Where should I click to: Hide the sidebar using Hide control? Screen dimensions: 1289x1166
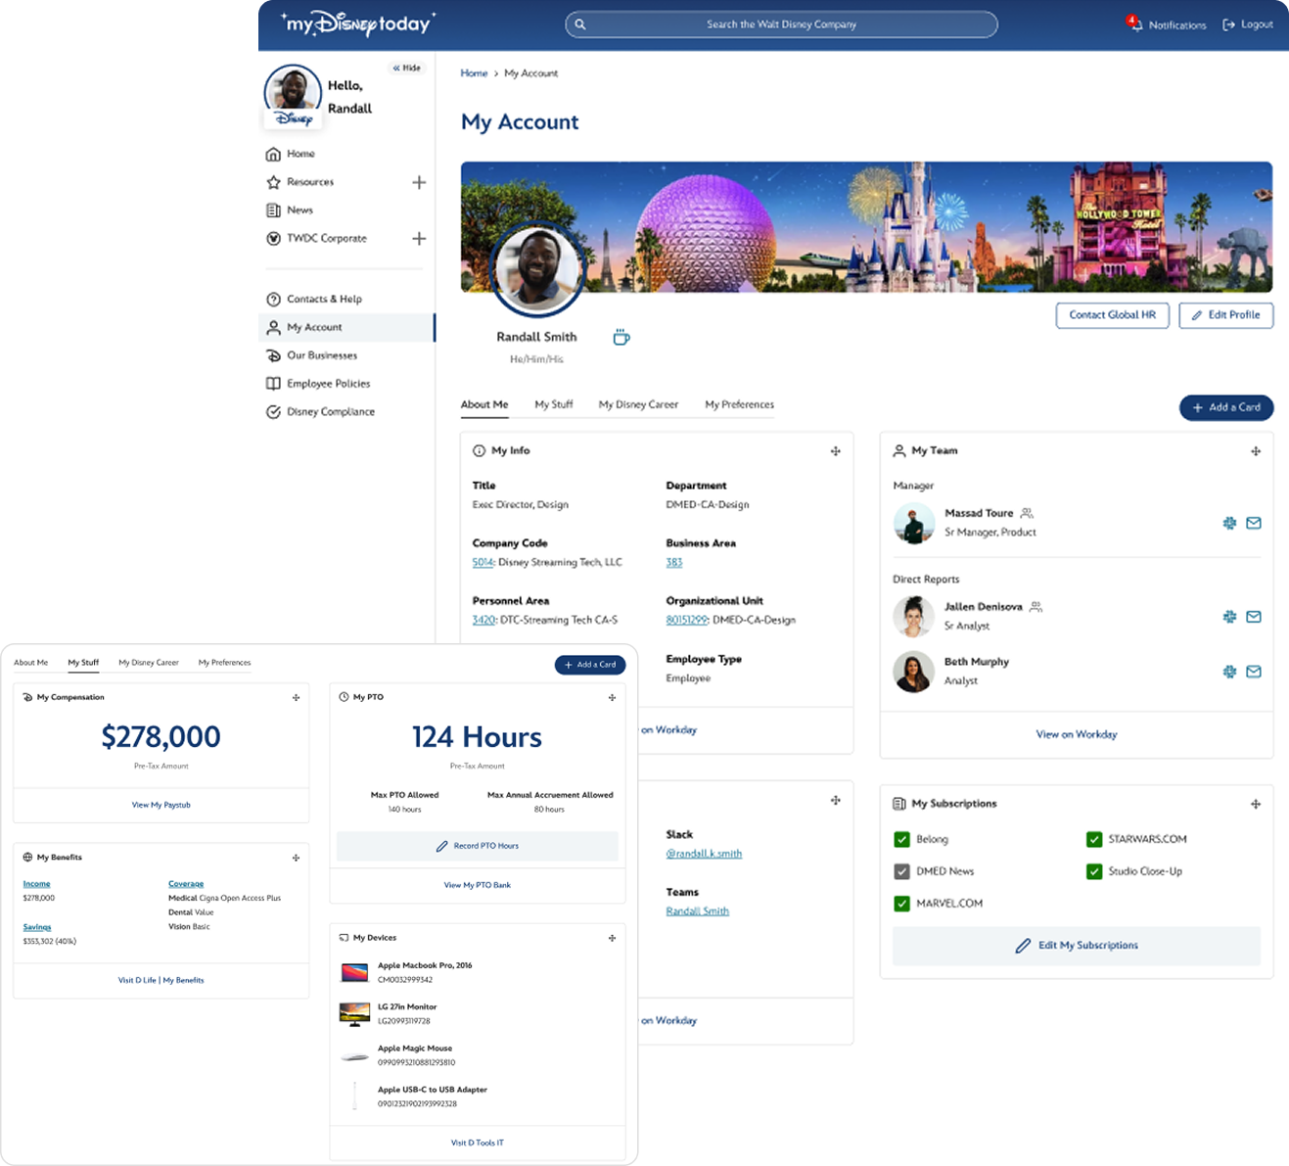click(407, 69)
